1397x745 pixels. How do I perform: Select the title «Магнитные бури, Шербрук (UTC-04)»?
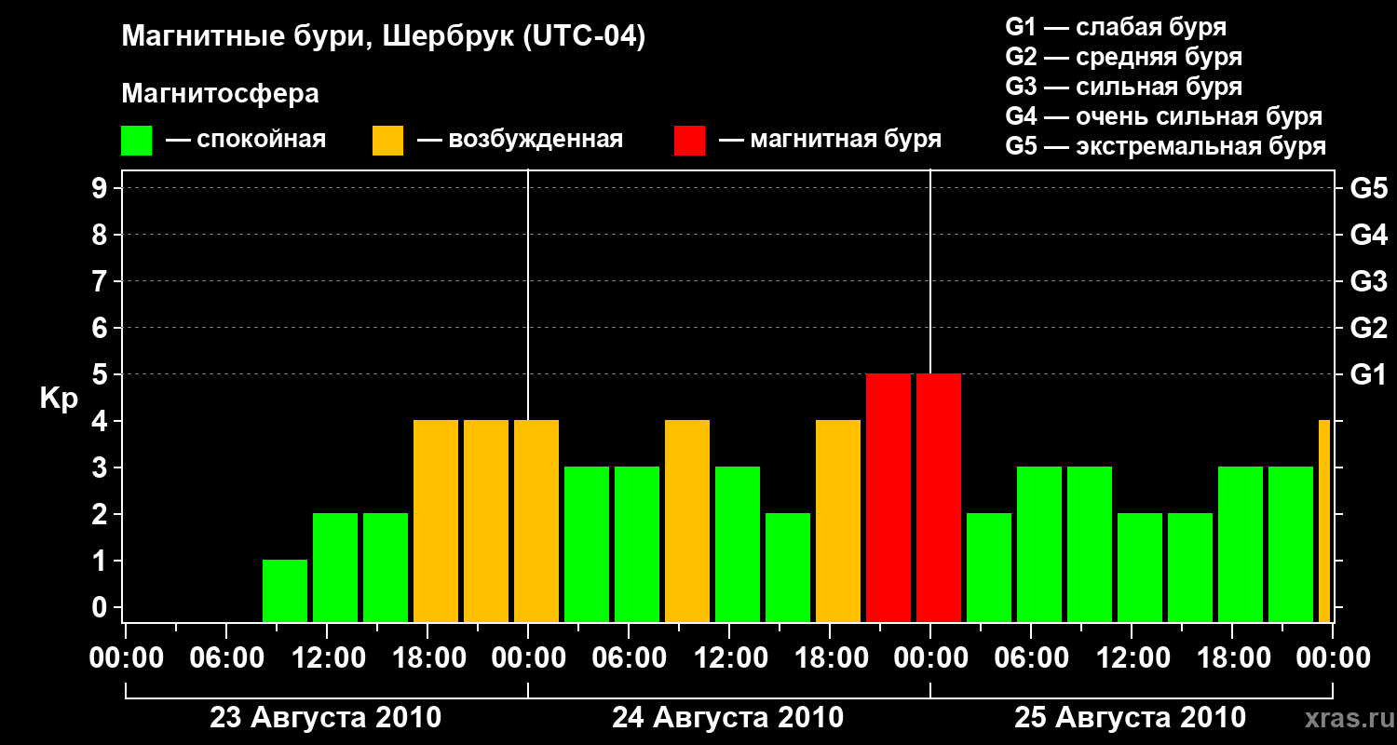tap(384, 38)
